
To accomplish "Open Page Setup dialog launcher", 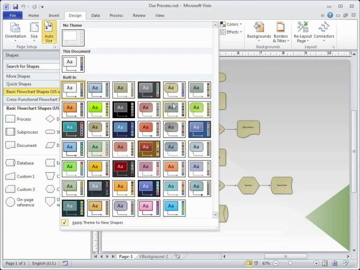I will (55, 47).
